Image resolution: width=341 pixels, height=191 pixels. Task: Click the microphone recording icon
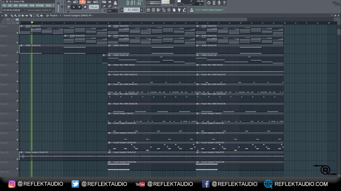[x=219, y=3]
